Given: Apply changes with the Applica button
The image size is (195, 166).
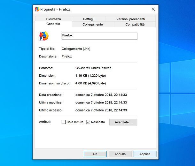Looking at the screenshot, I should pyautogui.click(x=145, y=154).
